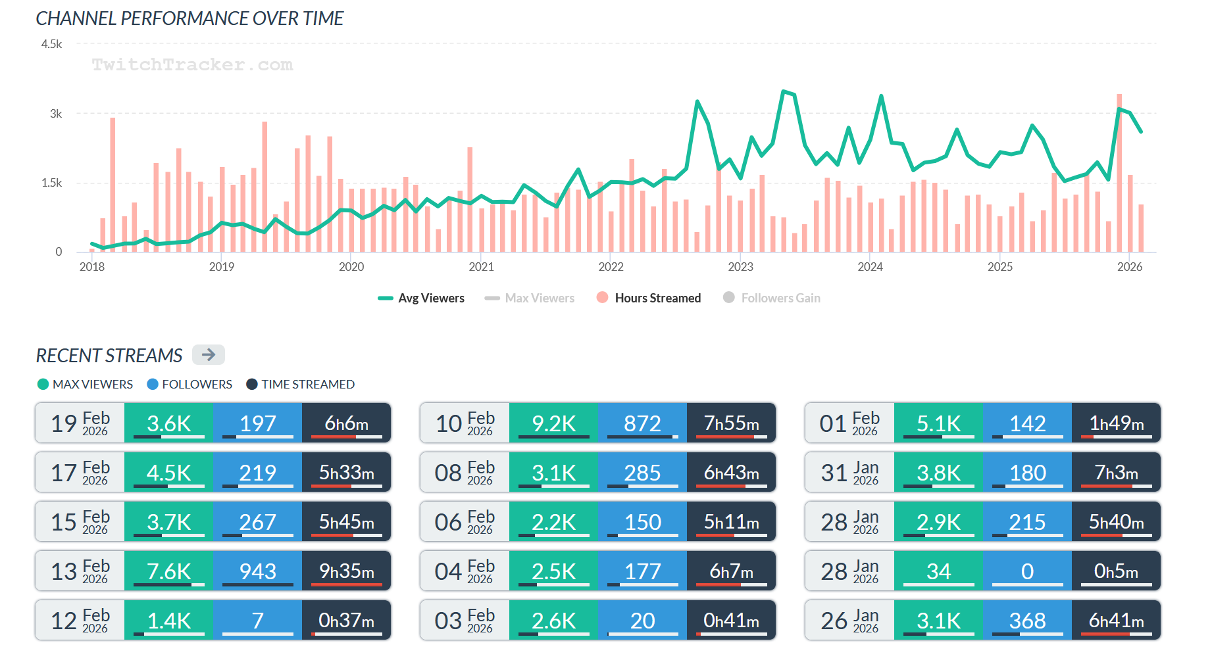This screenshot has height=664, width=1212.
Task: Click the green MAX VIEWERS legend dot
Action: 43,385
